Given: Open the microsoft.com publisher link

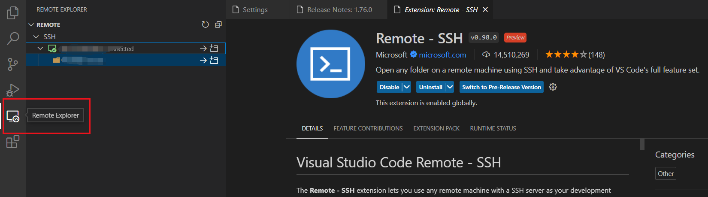Looking at the screenshot, I should (x=442, y=55).
